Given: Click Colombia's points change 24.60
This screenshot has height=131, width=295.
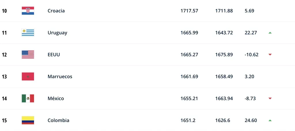Looking at the screenshot, I should [x=250, y=120].
